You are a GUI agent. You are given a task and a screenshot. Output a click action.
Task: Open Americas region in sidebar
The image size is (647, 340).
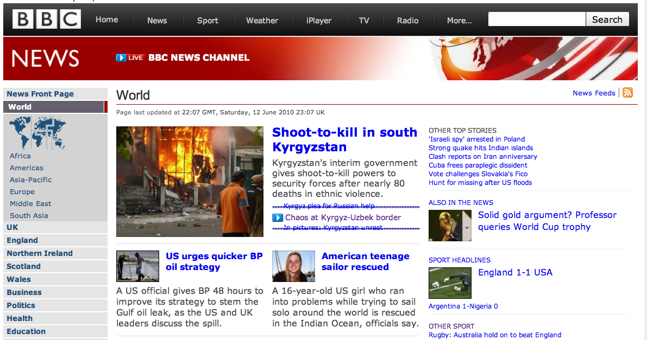point(27,168)
